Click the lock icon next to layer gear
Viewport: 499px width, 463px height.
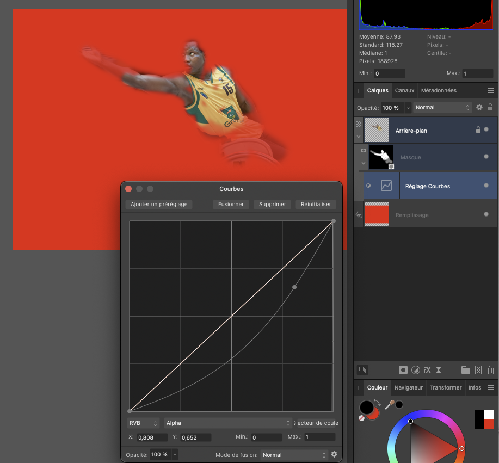click(x=490, y=107)
